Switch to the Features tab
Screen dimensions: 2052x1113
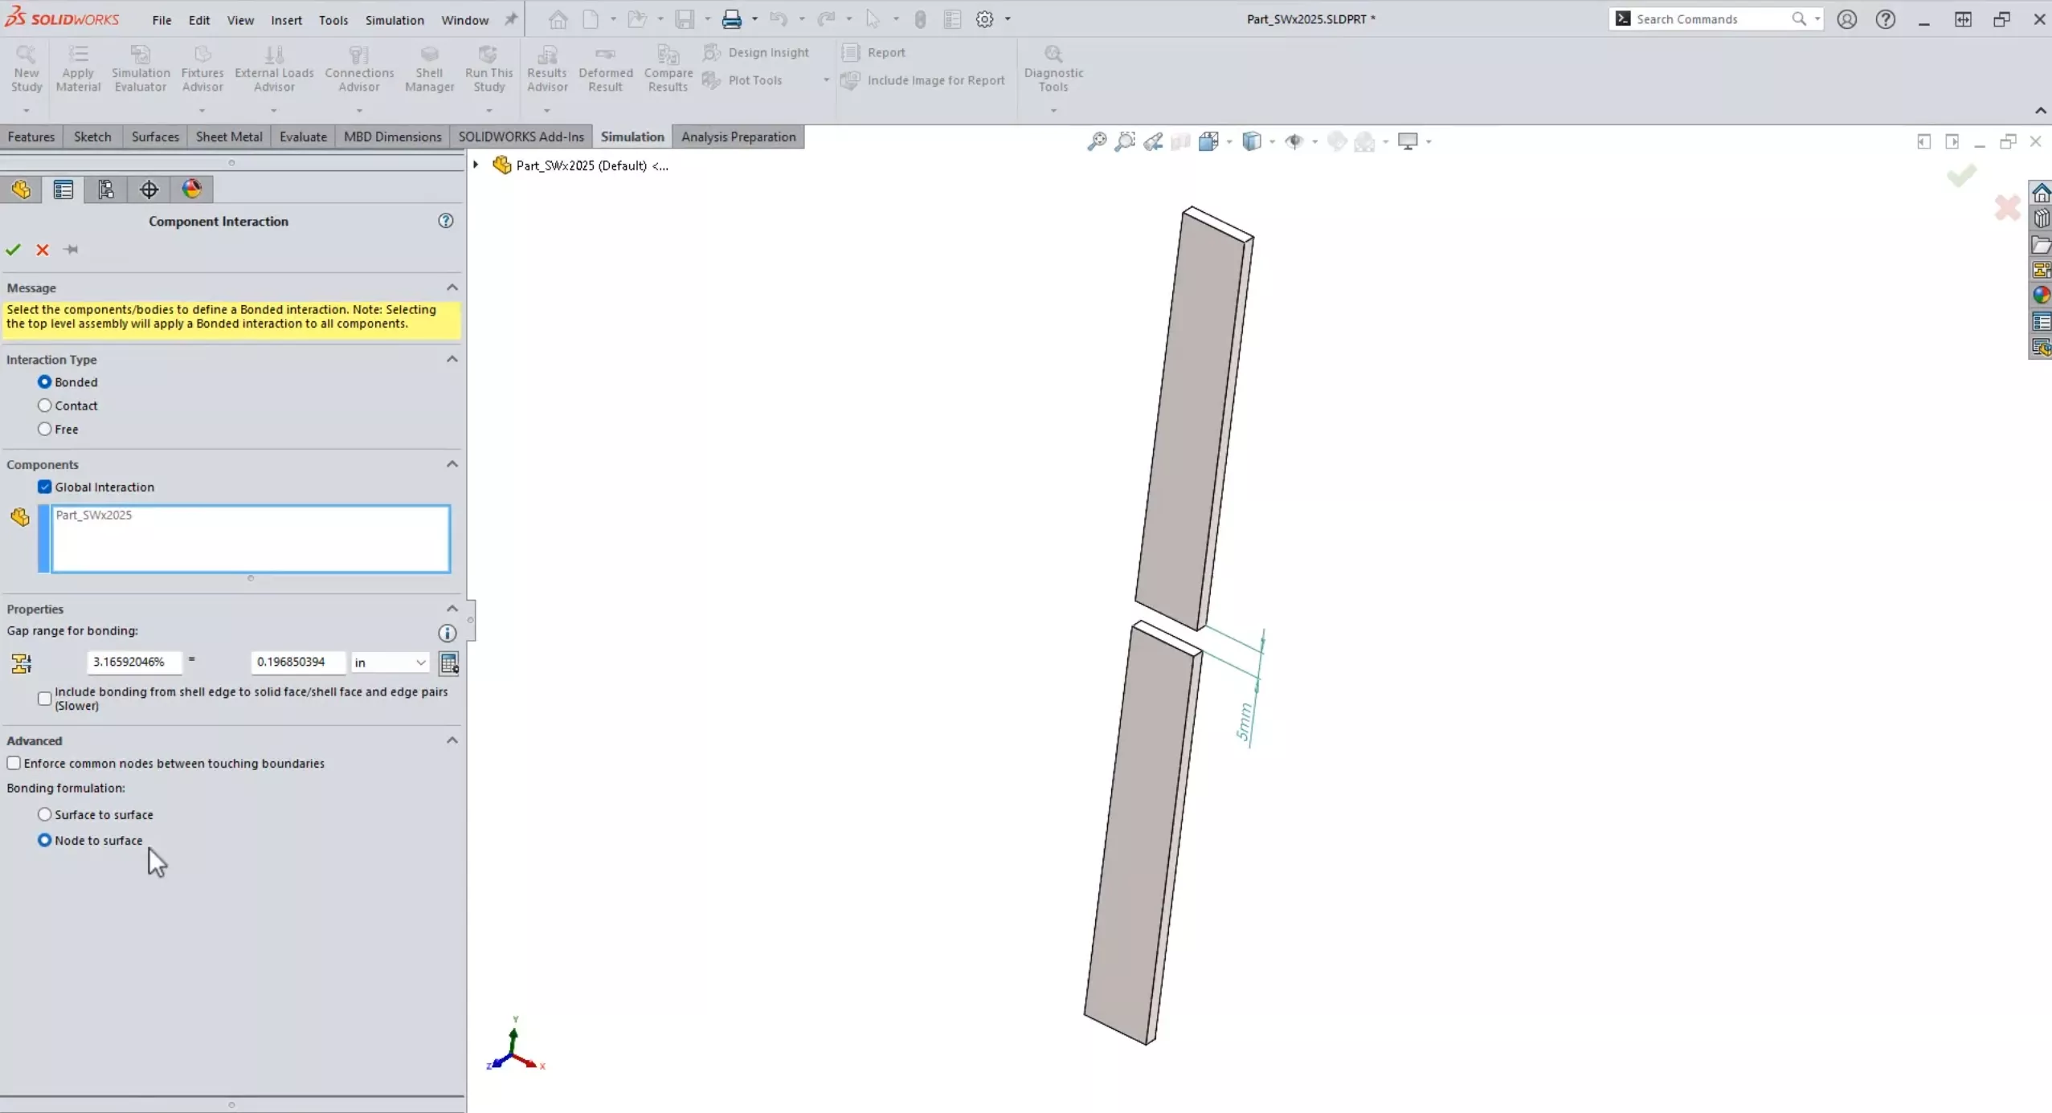31,136
